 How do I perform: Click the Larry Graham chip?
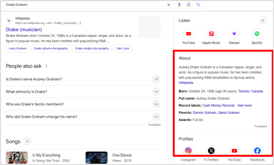click(17, 48)
